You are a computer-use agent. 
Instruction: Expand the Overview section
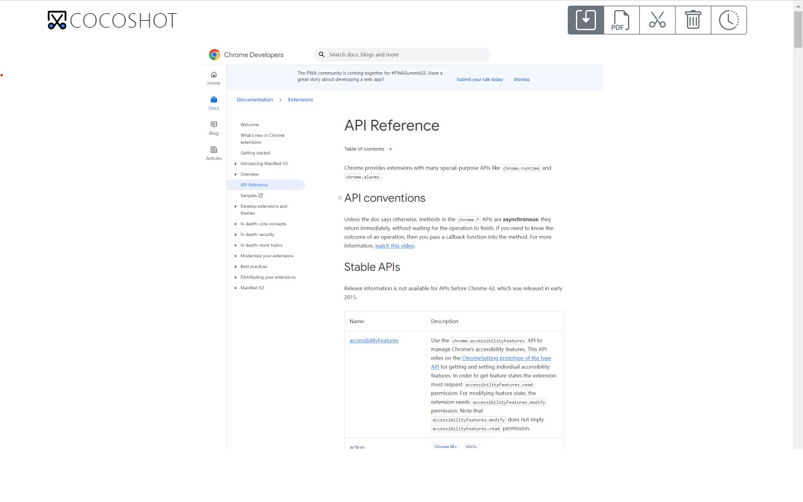coord(236,174)
